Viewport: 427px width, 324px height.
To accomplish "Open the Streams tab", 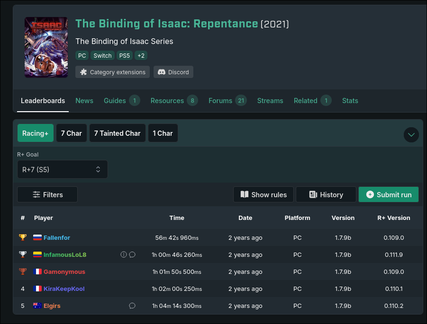I will (x=270, y=101).
